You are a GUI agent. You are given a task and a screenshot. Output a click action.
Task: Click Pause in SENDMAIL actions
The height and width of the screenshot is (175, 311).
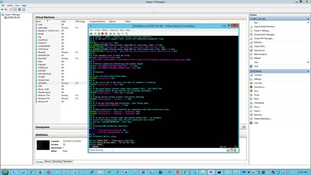tap(257, 95)
